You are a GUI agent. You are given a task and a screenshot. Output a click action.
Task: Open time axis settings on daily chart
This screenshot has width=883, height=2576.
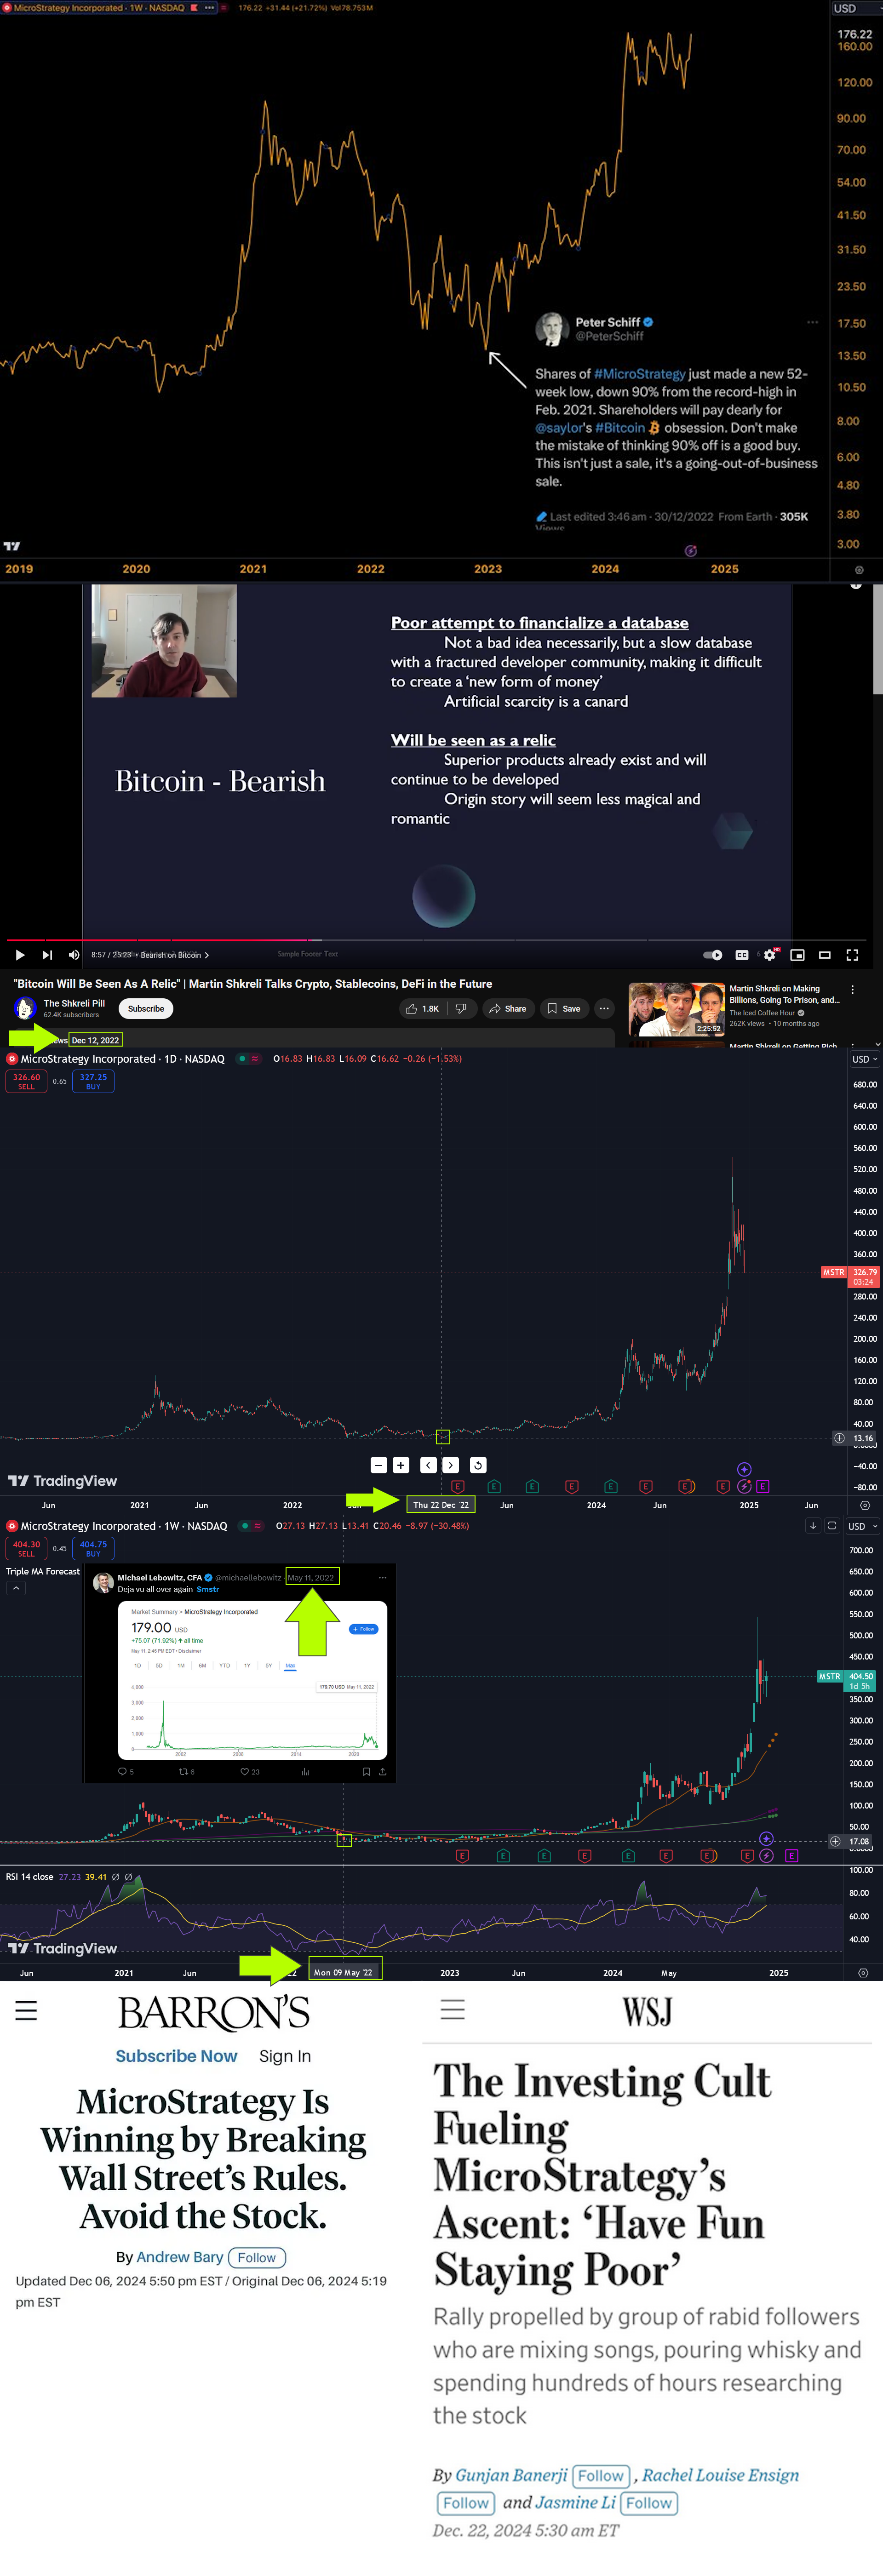click(x=865, y=1505)
